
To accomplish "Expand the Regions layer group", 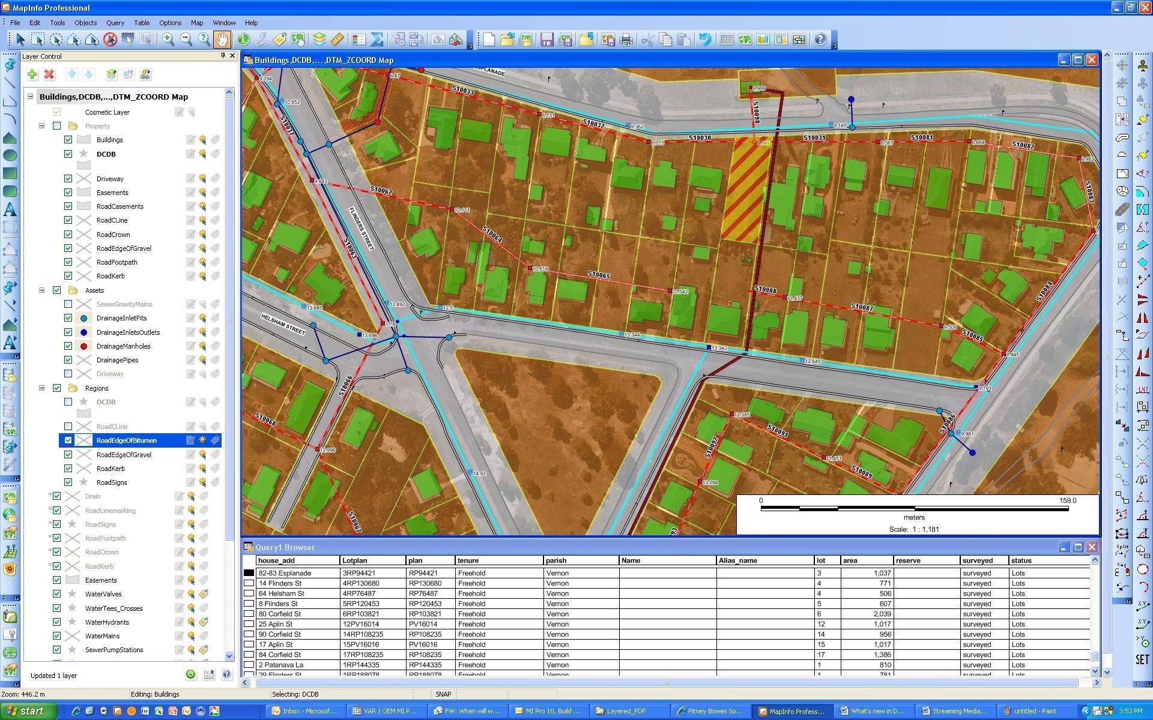I will point(41,388).
